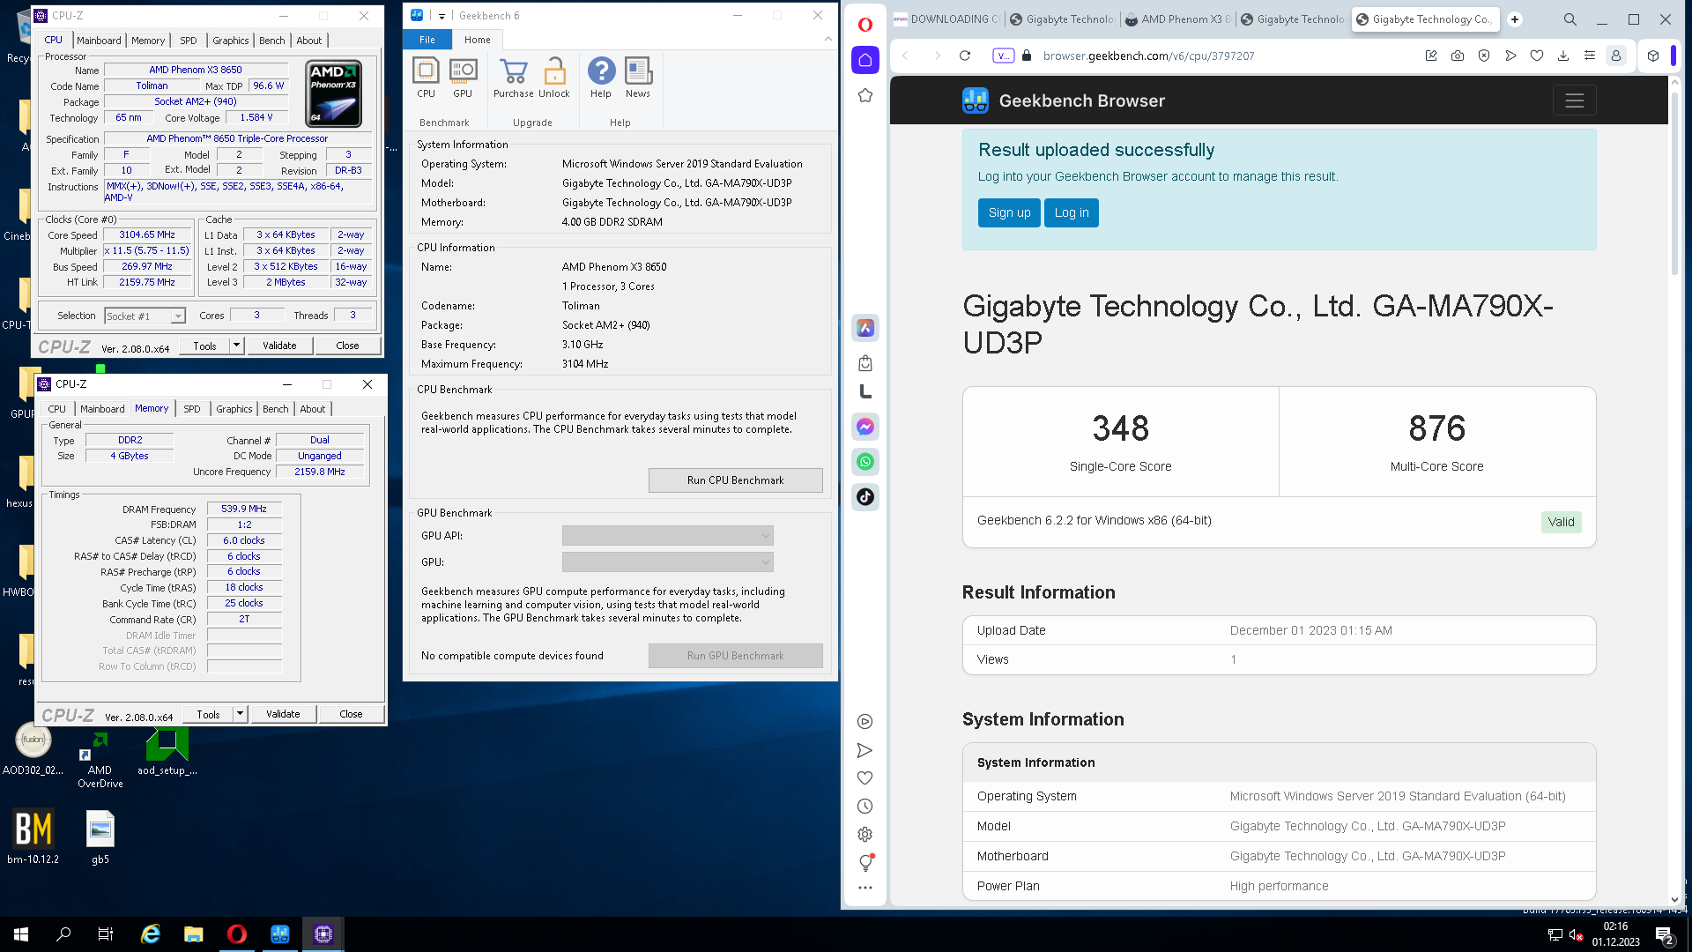Click Run CPU Benchmark button

click(736, 480)
